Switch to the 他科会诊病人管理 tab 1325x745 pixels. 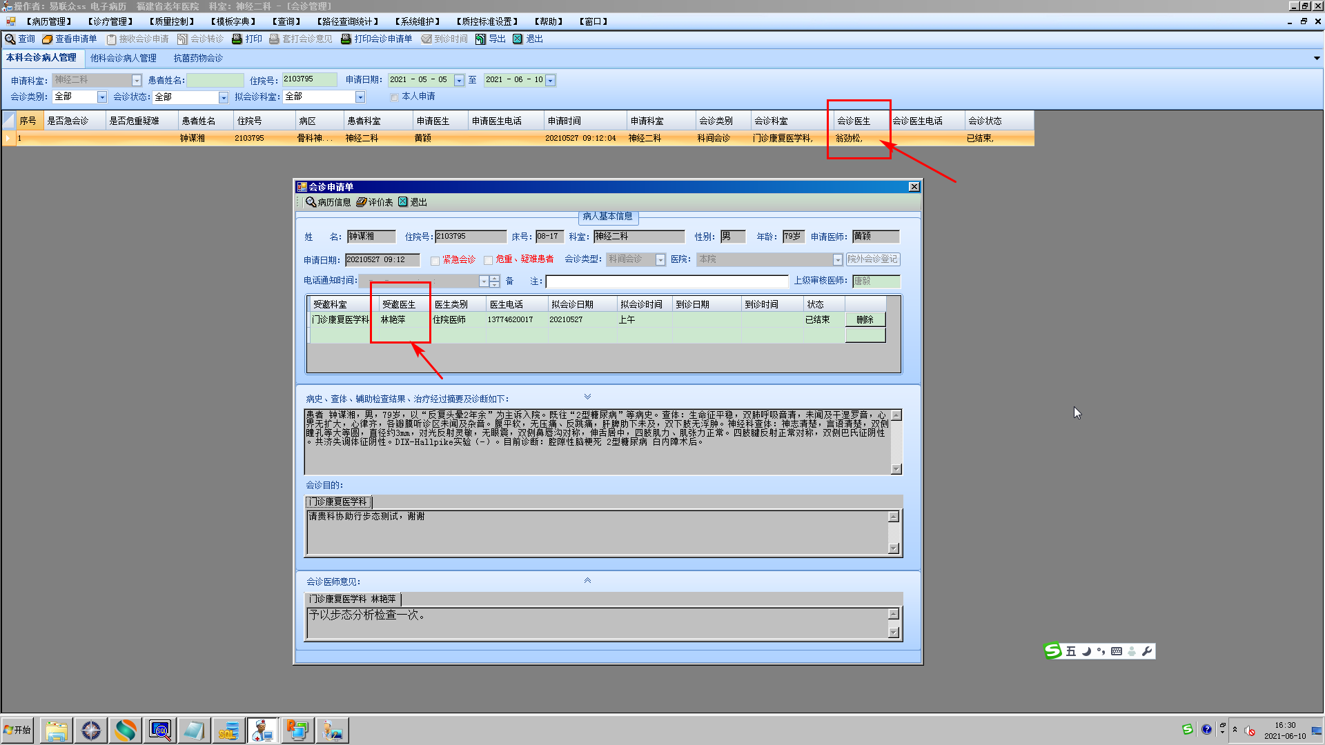(124, 59)
